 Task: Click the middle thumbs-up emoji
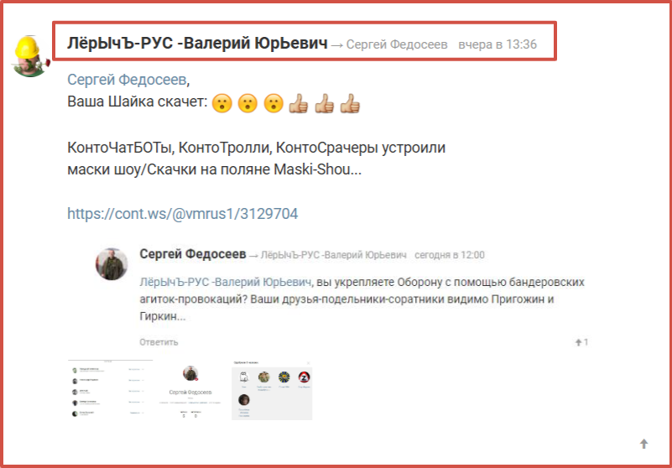click(x=325, y=103)
